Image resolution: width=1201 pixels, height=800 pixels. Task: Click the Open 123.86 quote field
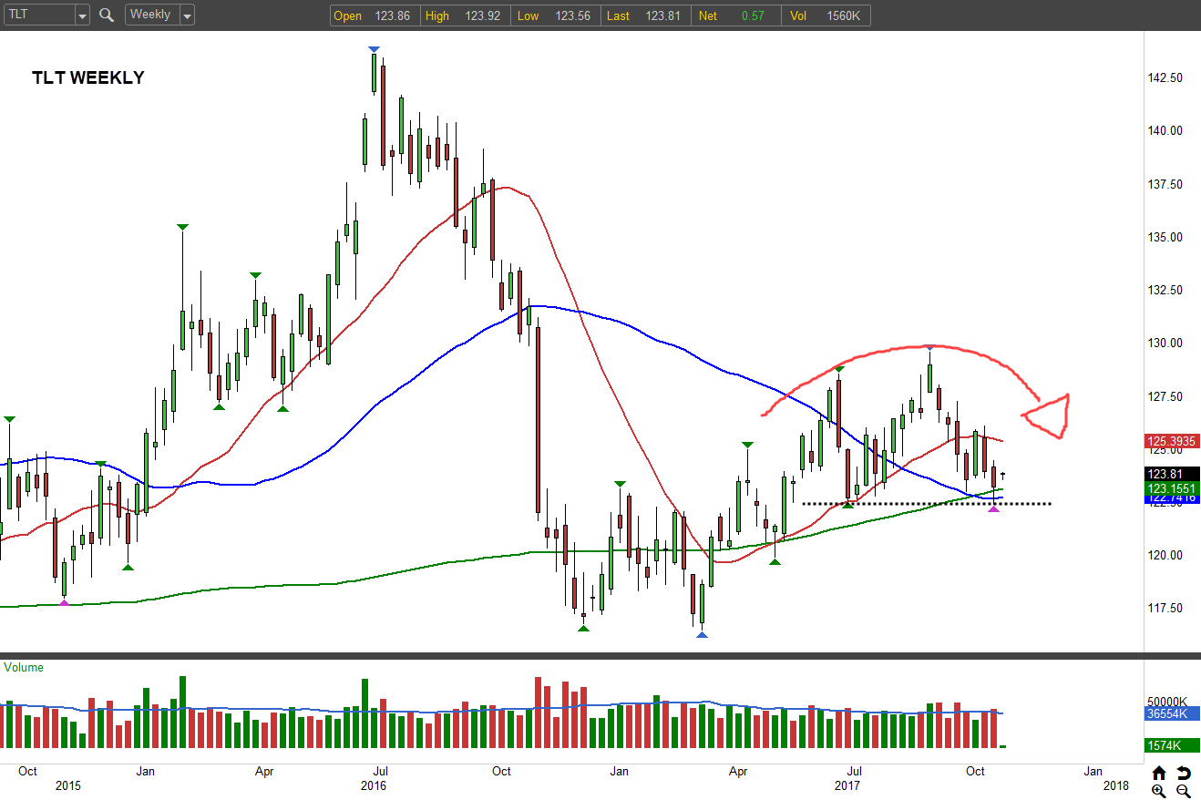(375, 15)
